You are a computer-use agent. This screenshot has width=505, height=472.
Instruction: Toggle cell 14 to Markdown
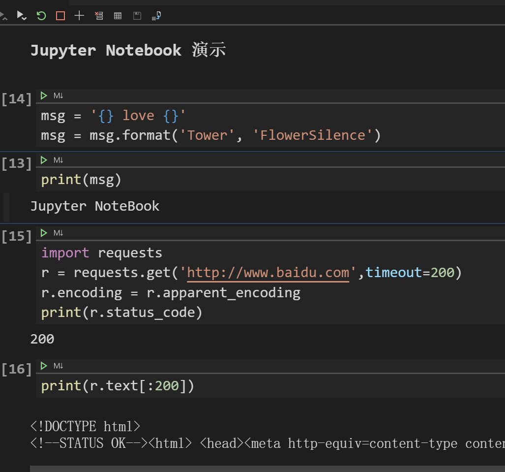(58, 95)
